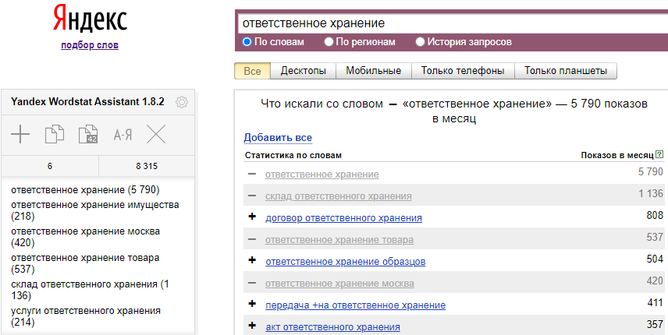Select 'услуги ответственного хранения (214)' entry

[86, 316]
